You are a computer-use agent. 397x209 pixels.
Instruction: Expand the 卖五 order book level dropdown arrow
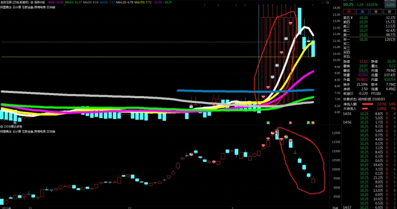(351, 17)
